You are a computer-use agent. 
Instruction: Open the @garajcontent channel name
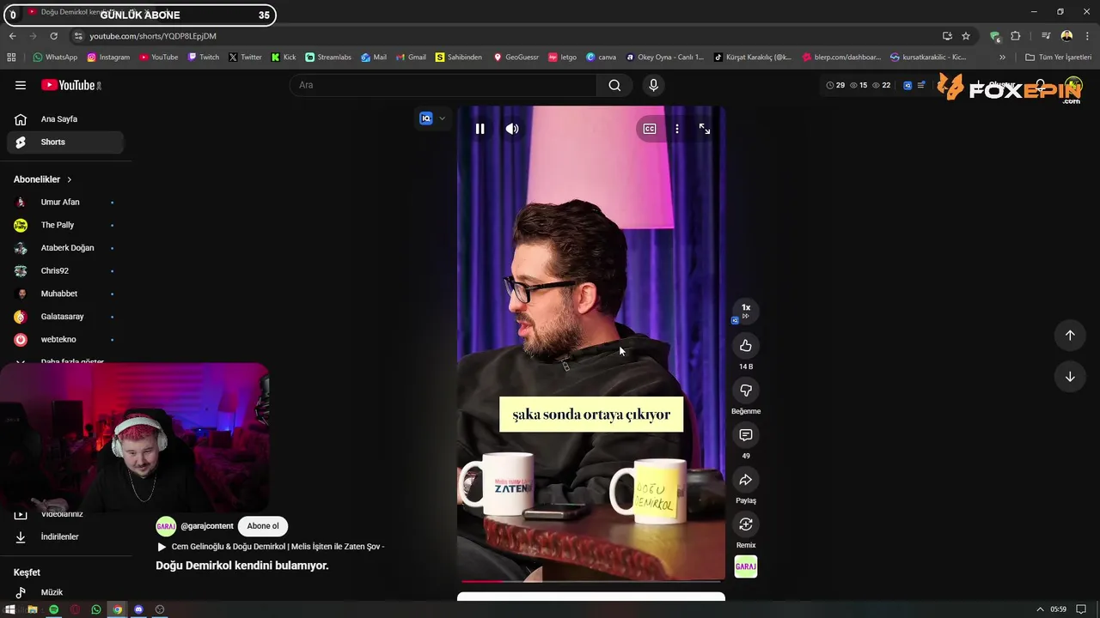207,526
